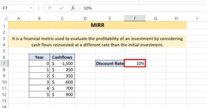The height and width of the screenshot is (108, 207).
Task: Select column D header
Action: 85,18
